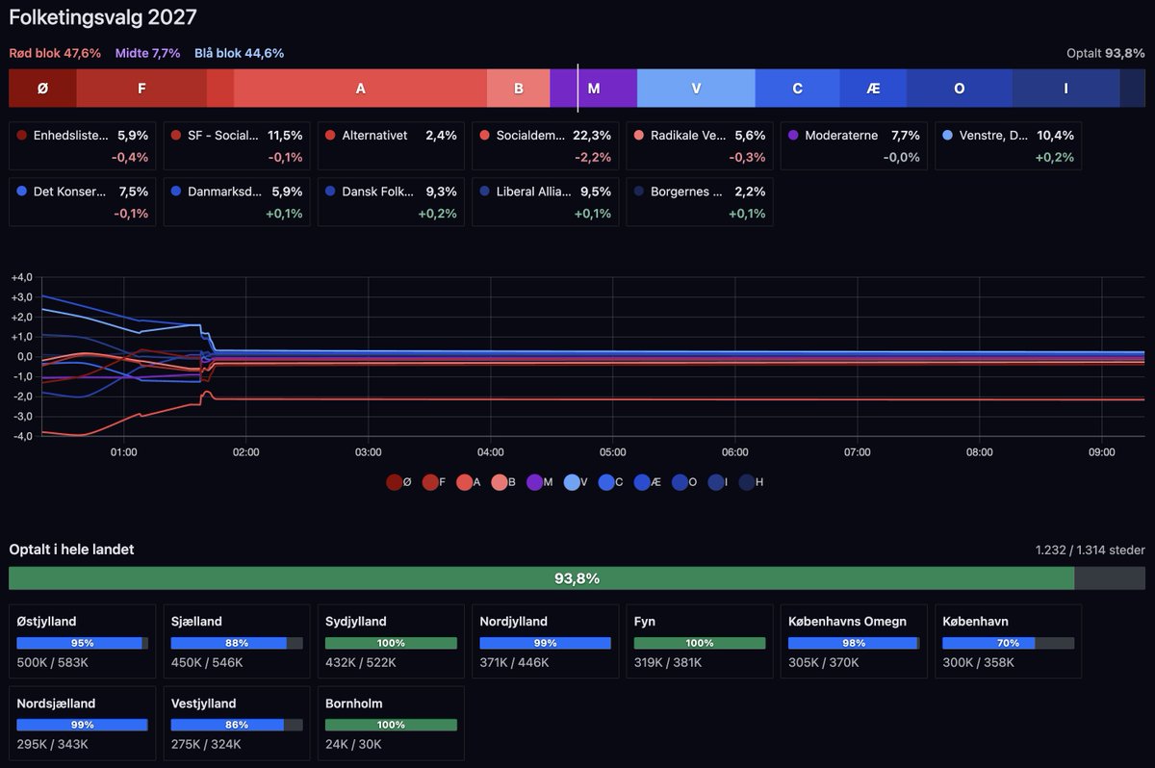This screenshot has width=1155, height=768.
Task: Select the I segment in the bar
Action: [1065, 88]
